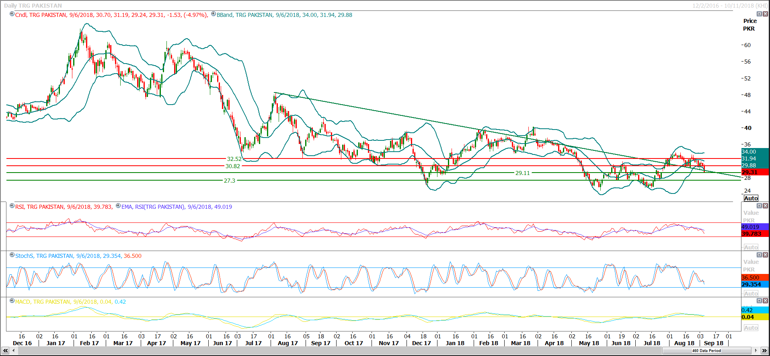Click the chart date range label

(730, 6)
